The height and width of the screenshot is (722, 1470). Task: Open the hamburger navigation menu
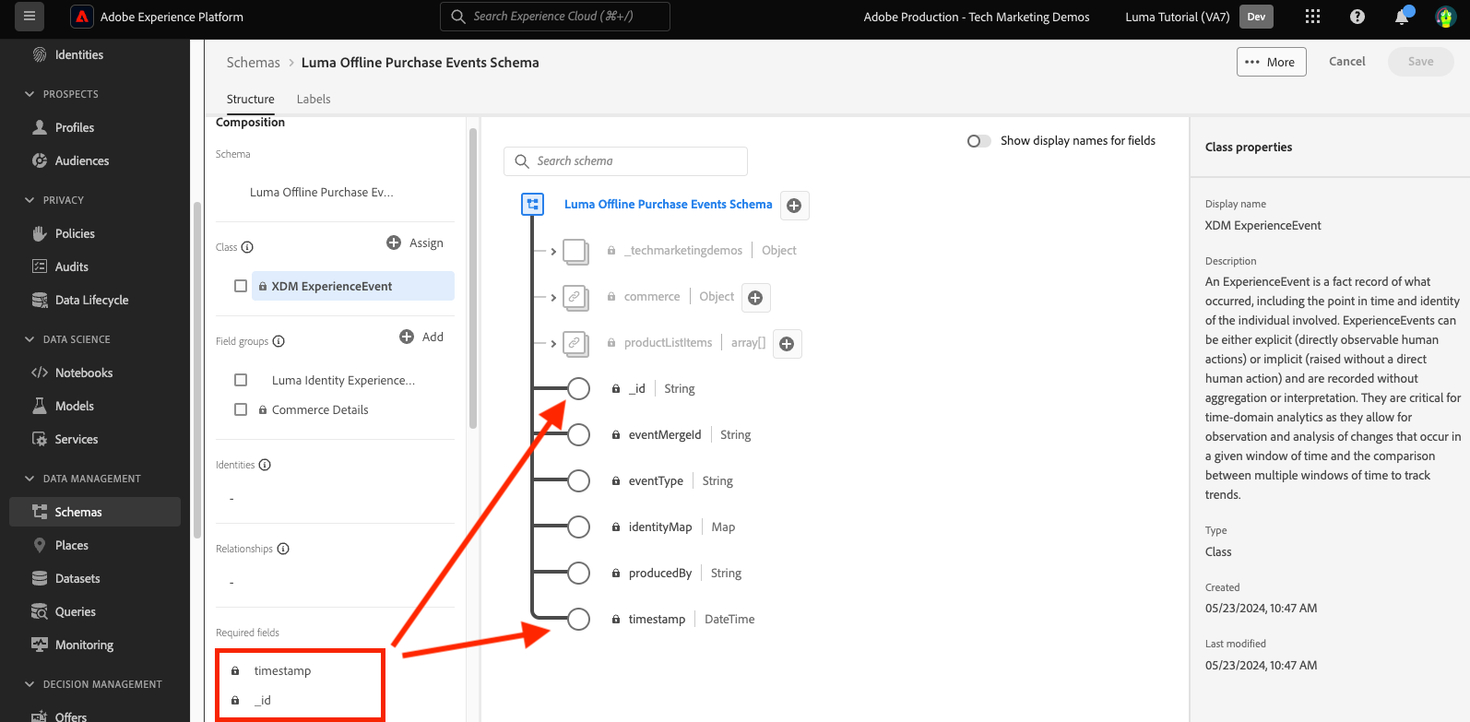(29, 17)
